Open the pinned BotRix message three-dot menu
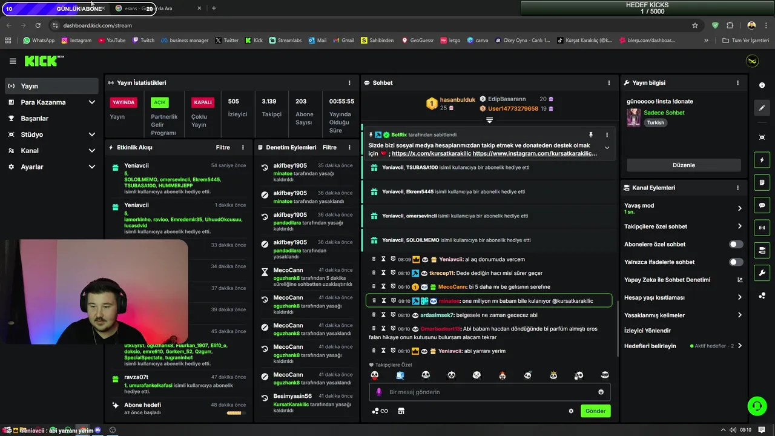The height and width of the screenshot is (436, 775). point(607,134)
